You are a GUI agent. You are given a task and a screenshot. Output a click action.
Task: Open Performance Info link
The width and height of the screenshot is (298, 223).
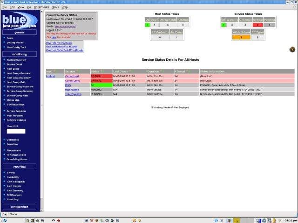pos(16,155)
